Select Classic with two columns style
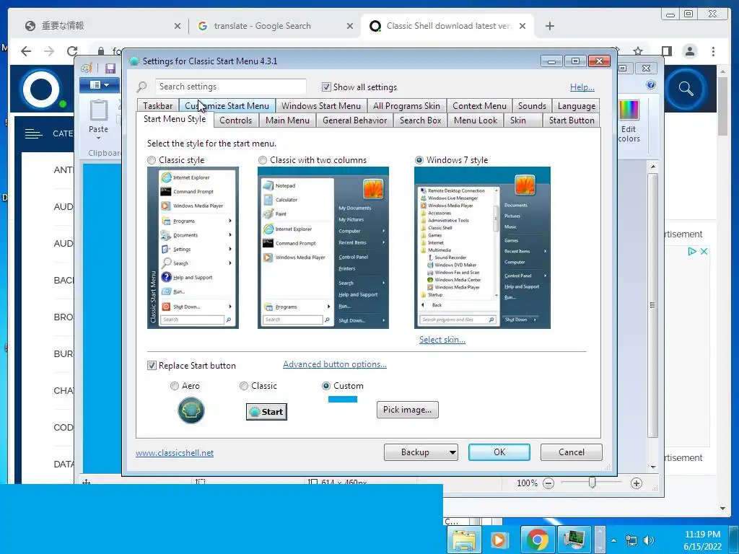The width and height of the screenshot is (739, 554). (263, 160)
